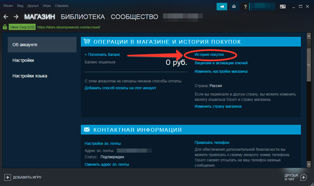Click Сменить адрес эл. почты link
This screenshot has width=314, height=186.
click(107, 164)
